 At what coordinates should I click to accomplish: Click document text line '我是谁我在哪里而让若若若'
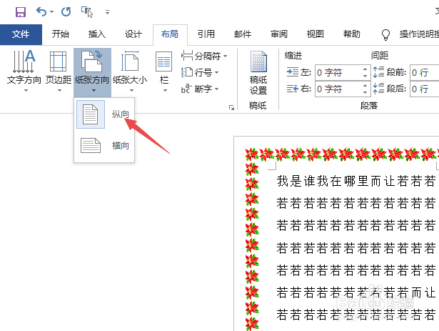tap(356, 181)
